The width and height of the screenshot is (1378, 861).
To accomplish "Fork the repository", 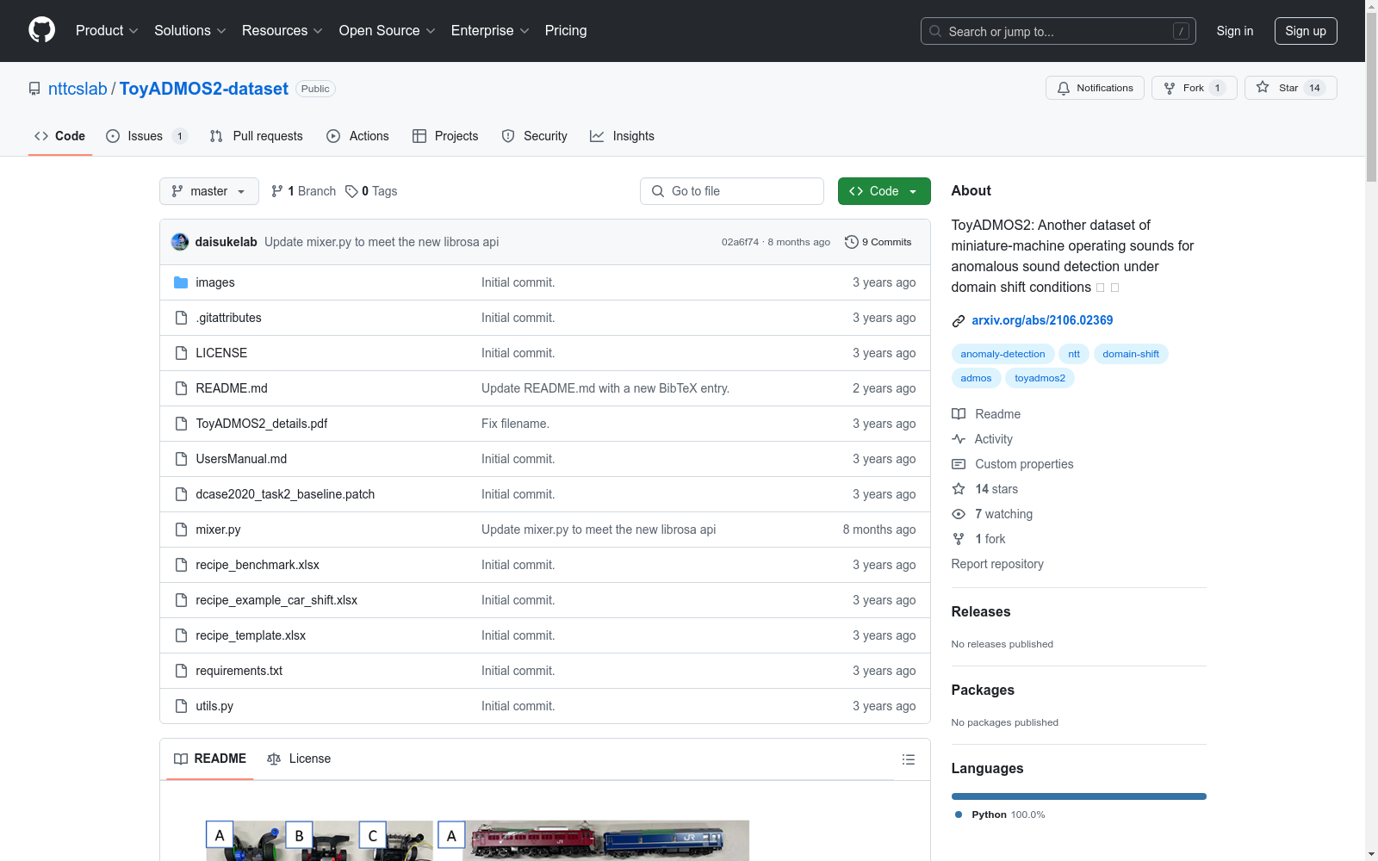I will (1194, 88).
